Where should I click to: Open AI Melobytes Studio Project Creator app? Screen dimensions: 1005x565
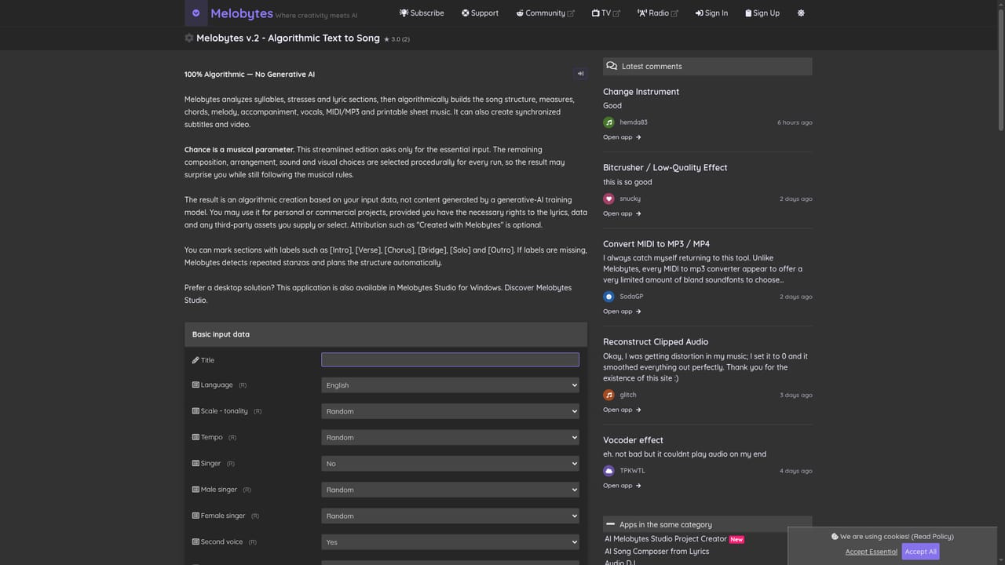(666, 539)
